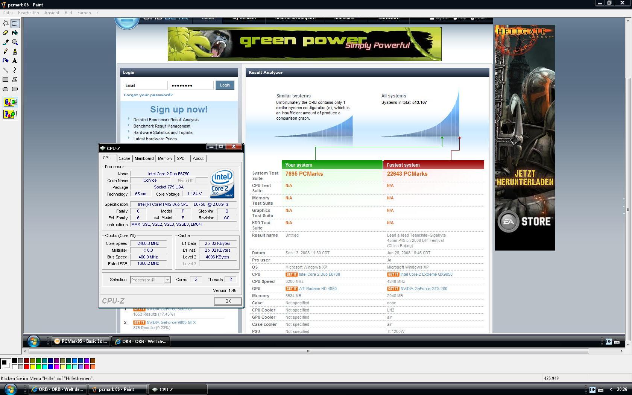Pick the Rectangle shape tool
This screenshot has width=632, height=395.
(x=6, y=80)
